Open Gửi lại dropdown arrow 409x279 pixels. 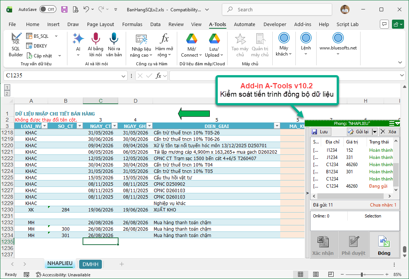[x=375, y=131]
